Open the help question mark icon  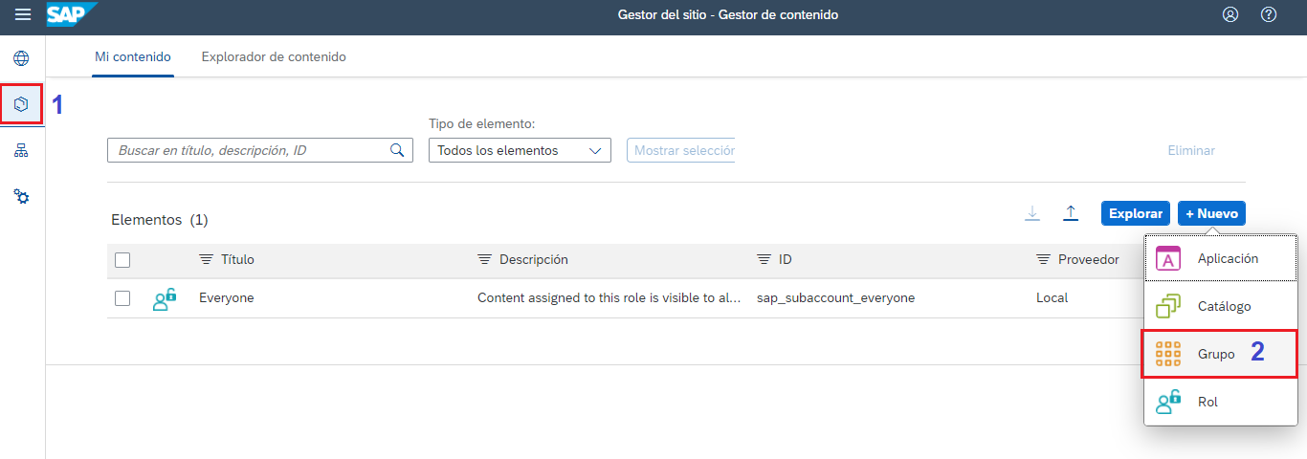(1269, 14)
